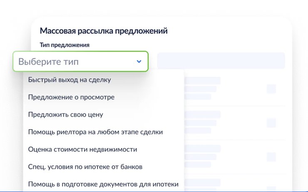Click the "Массовая рассылка предложений" heading
The image size is (308, 192).
[104, 31]
